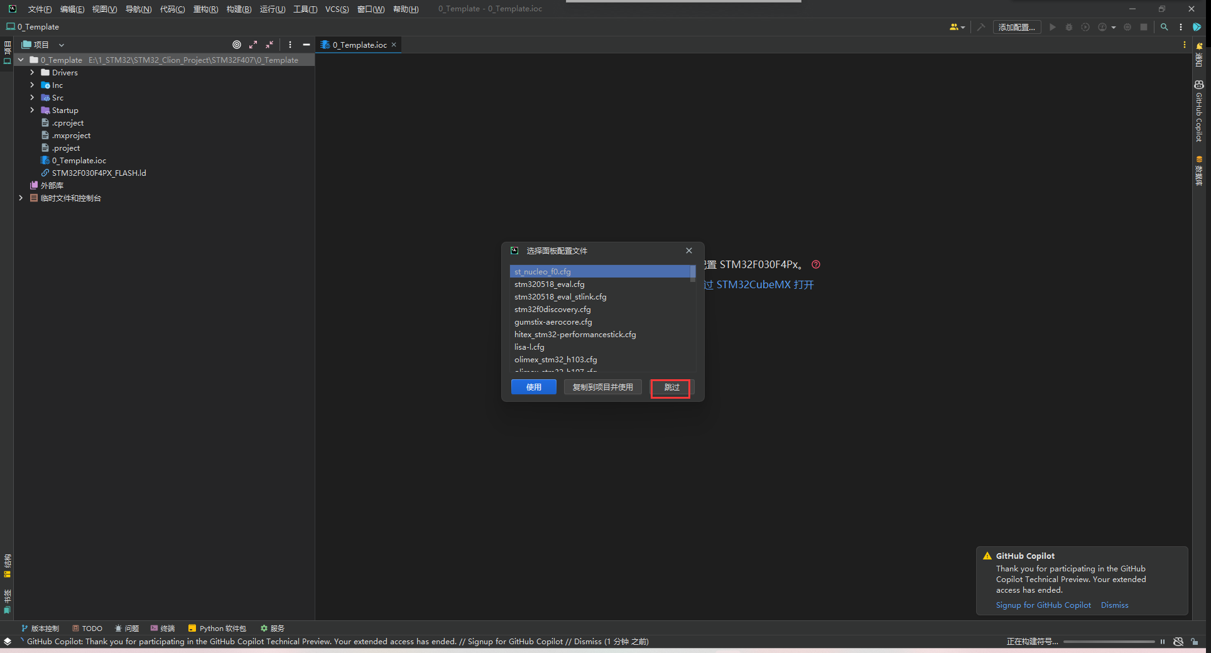
Task: Click the Stop square icon
Action: [x=1144, y=27]
